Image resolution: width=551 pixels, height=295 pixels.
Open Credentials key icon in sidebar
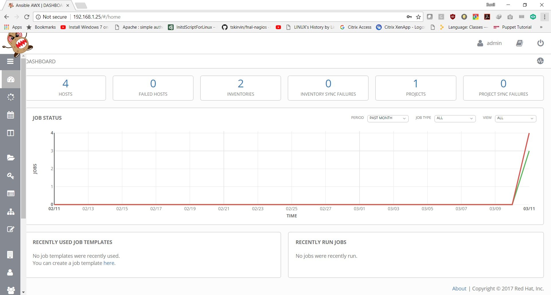(x=11, y=176)
